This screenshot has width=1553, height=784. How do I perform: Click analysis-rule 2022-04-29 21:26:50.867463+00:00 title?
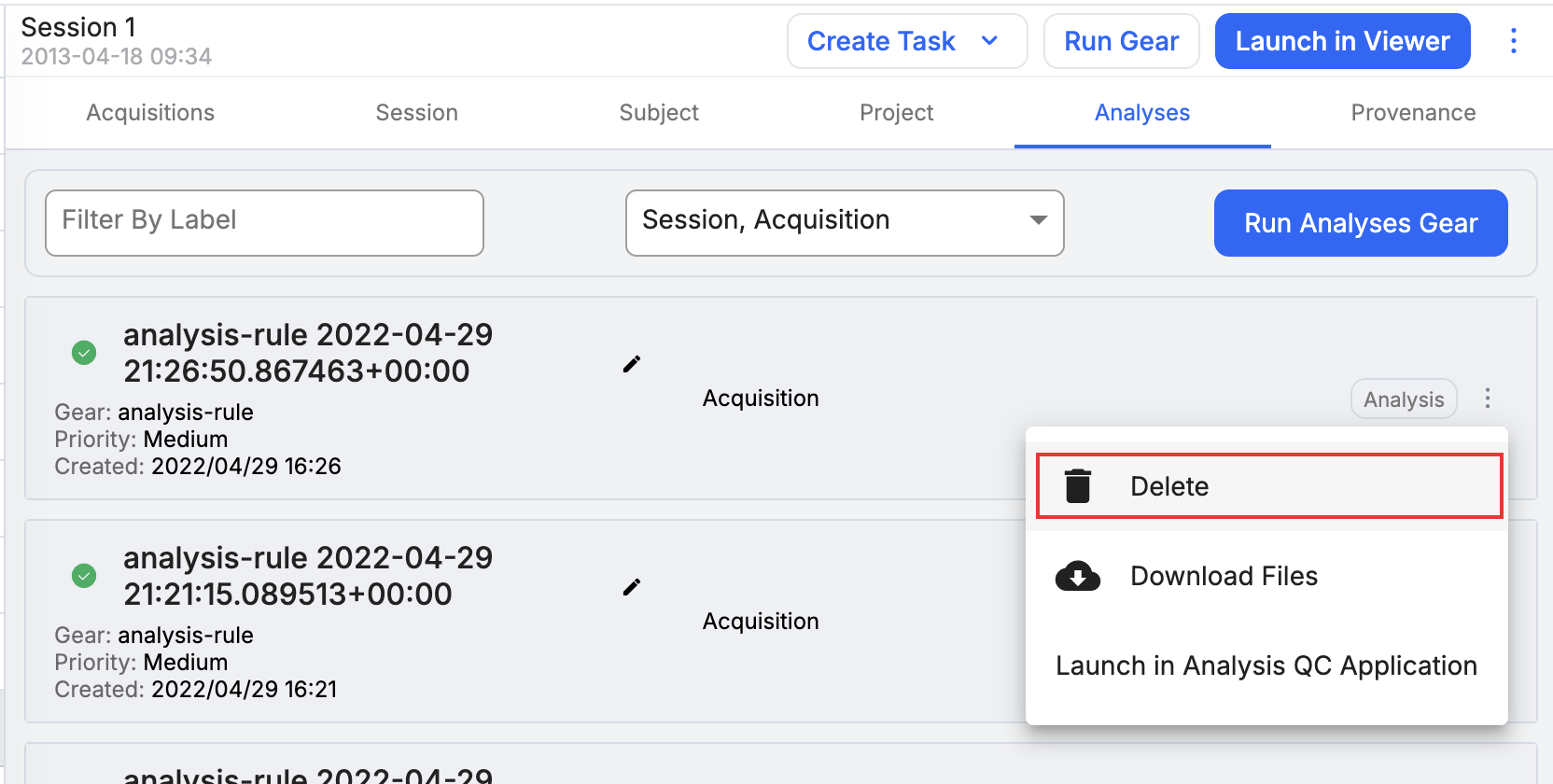(308, 353)
